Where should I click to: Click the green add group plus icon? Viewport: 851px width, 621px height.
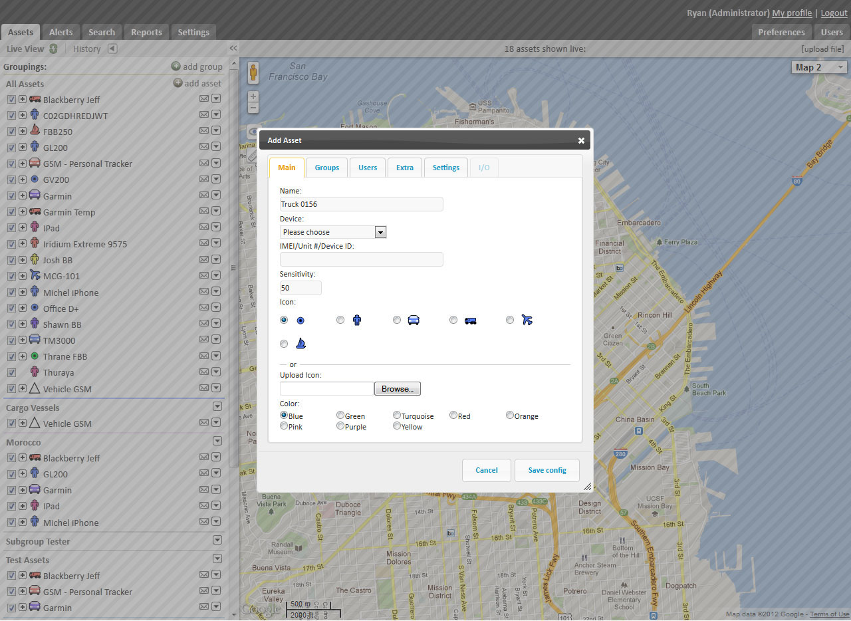pyautogui.click(x=176, y=66)
